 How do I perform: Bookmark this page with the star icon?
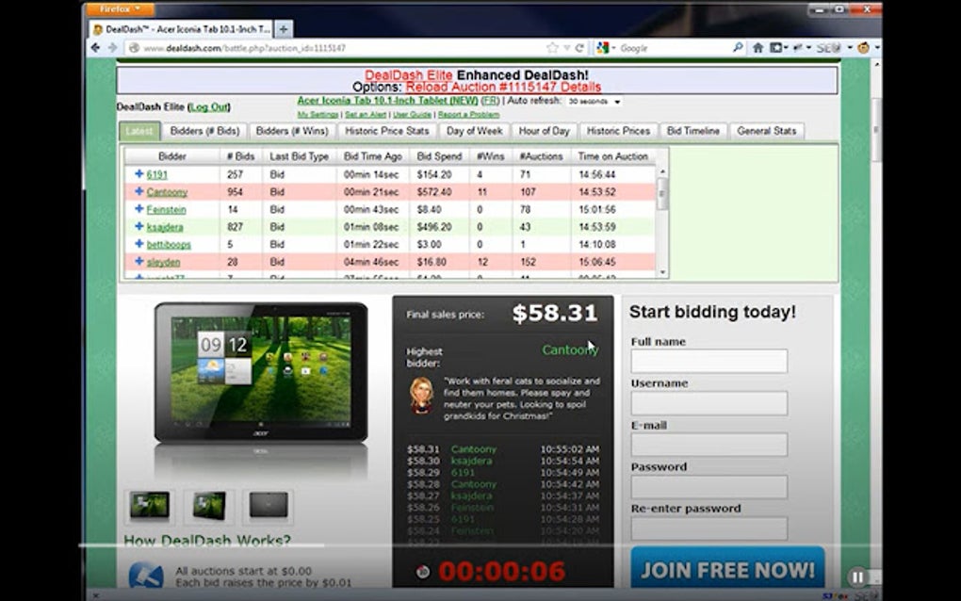(x=552, y=48)
